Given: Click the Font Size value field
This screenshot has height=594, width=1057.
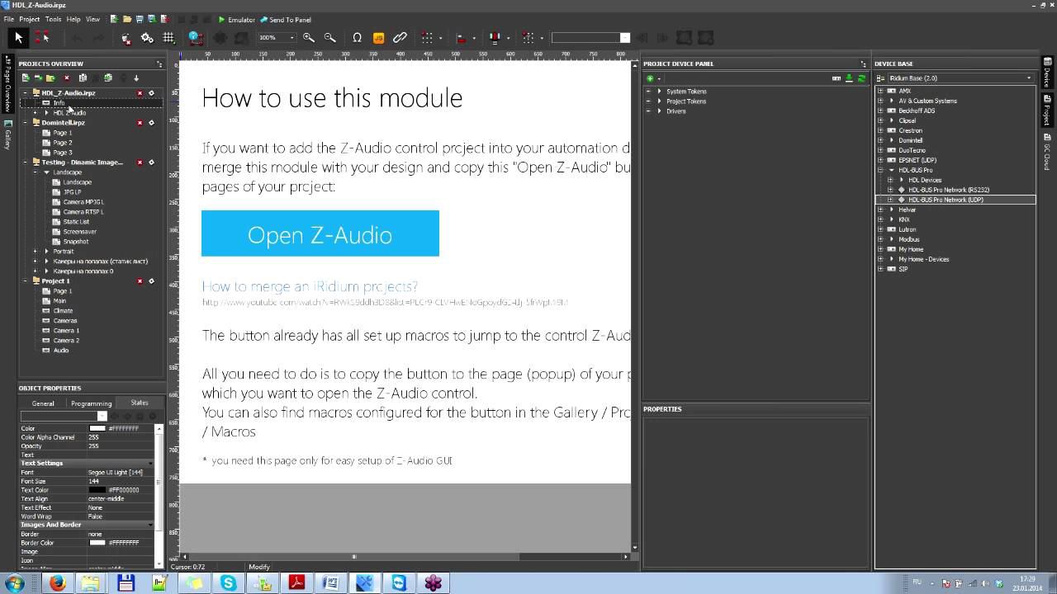Looking at the screenshot, I should tap(121, 481).
